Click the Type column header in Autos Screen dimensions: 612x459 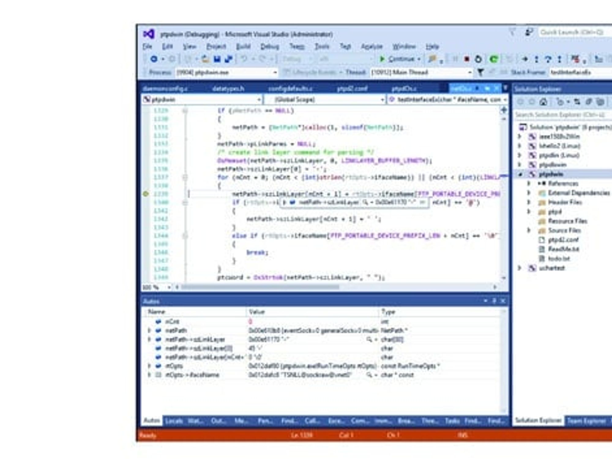coord(440,312)
